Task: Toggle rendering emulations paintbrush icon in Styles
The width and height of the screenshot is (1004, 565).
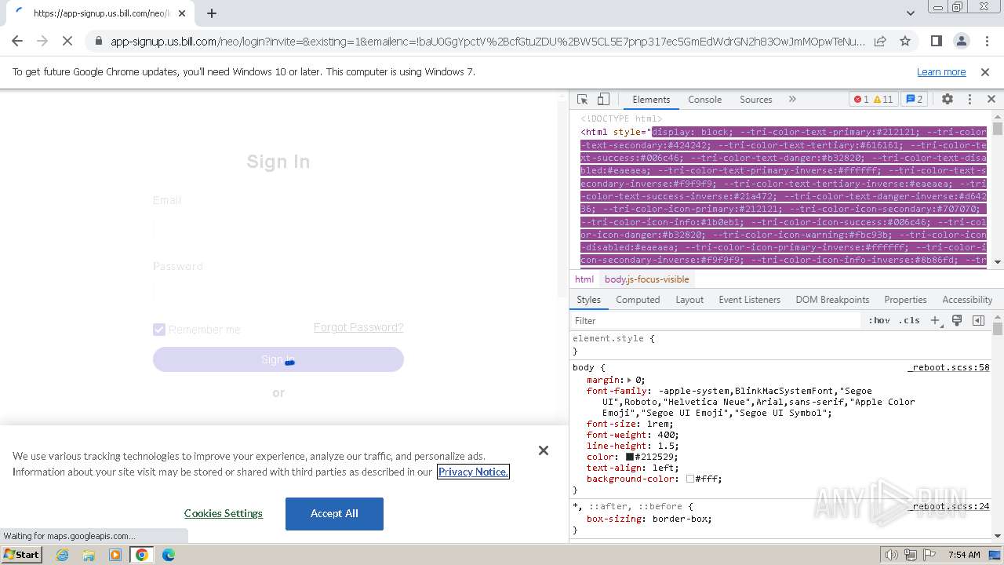Action: coord(957,320)
